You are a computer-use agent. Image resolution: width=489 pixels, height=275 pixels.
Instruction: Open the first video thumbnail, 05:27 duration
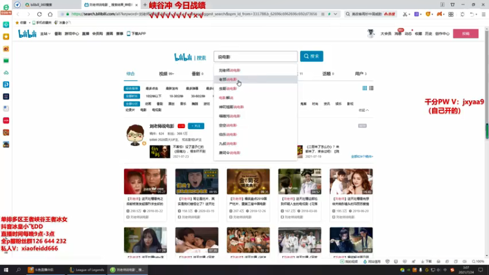pos(145,182)
